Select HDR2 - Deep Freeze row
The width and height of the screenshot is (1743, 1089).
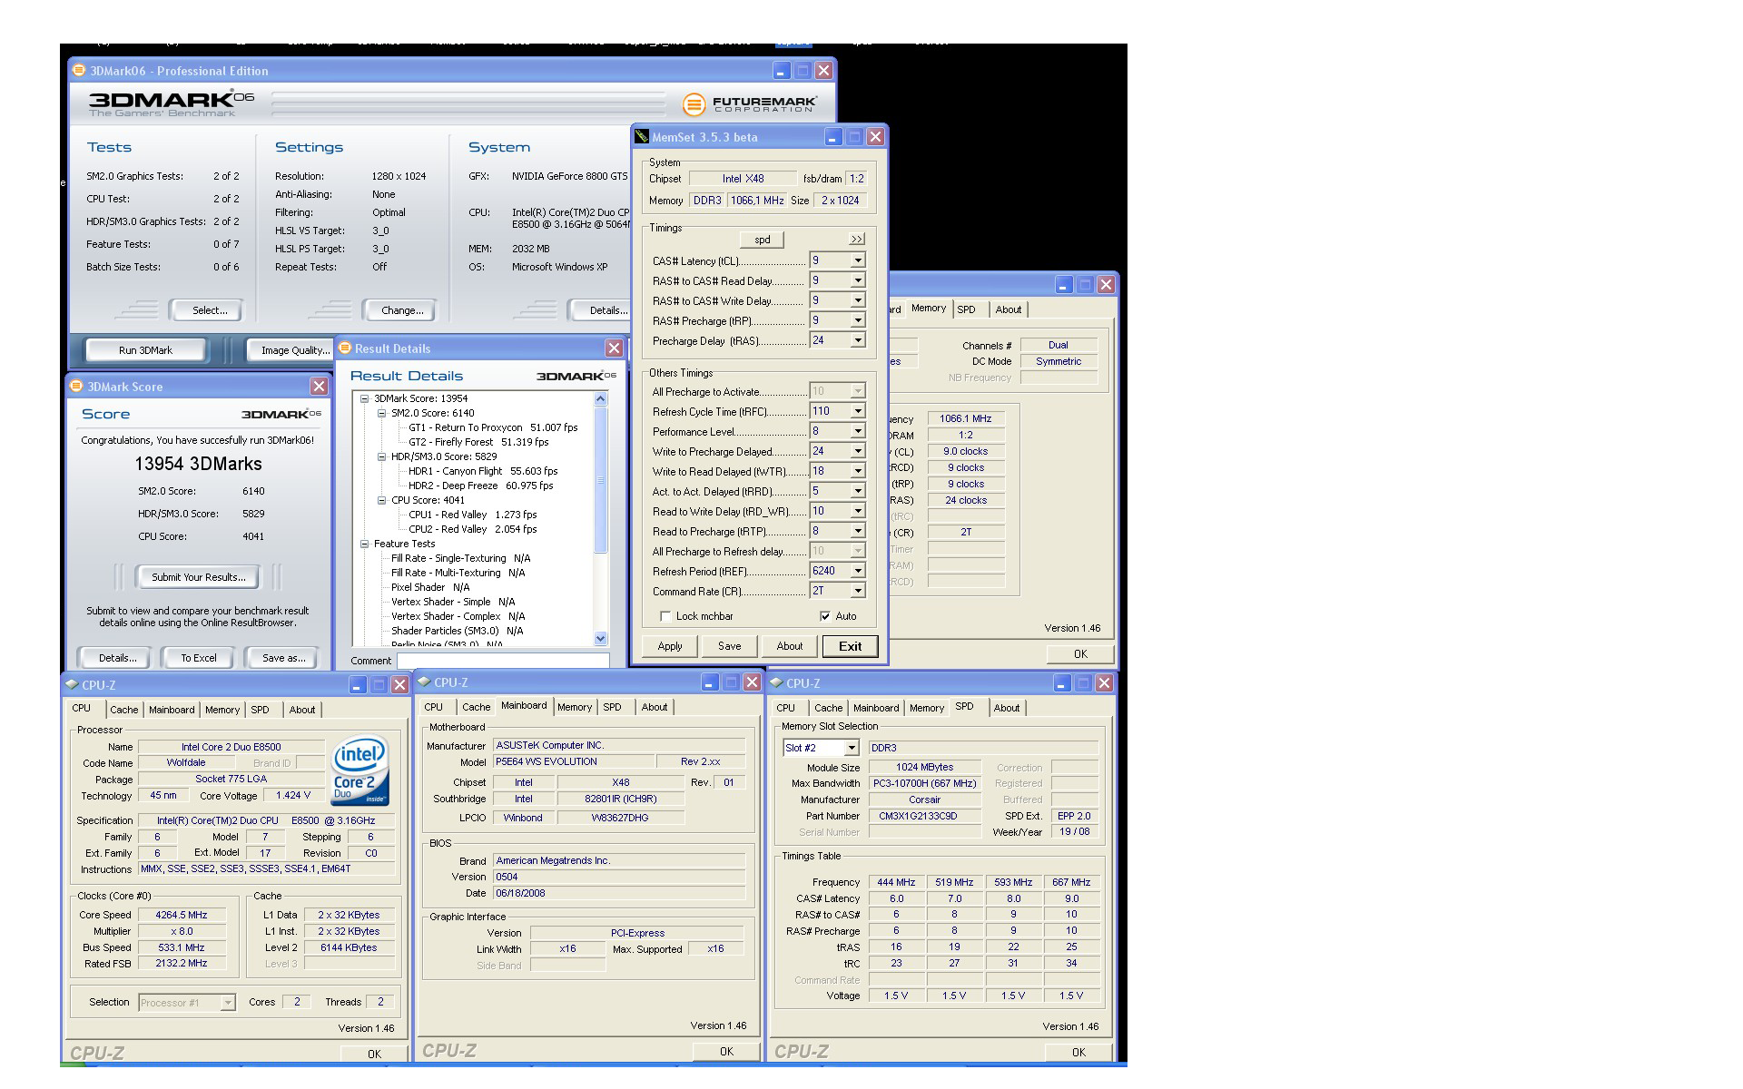click(x=481, y=486)
